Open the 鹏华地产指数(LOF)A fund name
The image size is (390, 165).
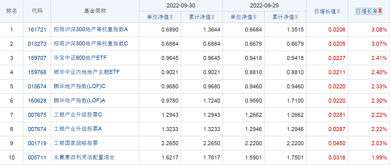[80, 101]
